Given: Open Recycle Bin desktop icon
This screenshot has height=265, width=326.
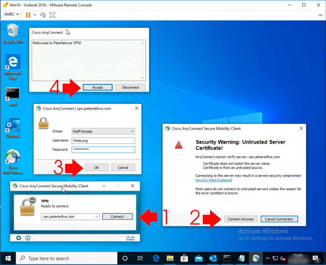Looking at the screenshot, I should tap(13, 34).
